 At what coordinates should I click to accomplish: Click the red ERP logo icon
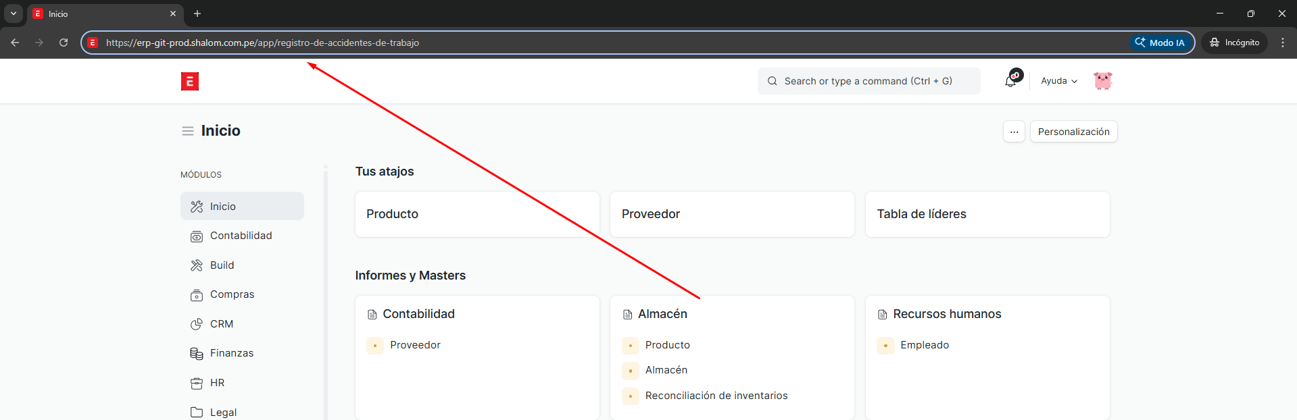pos(189,82)
